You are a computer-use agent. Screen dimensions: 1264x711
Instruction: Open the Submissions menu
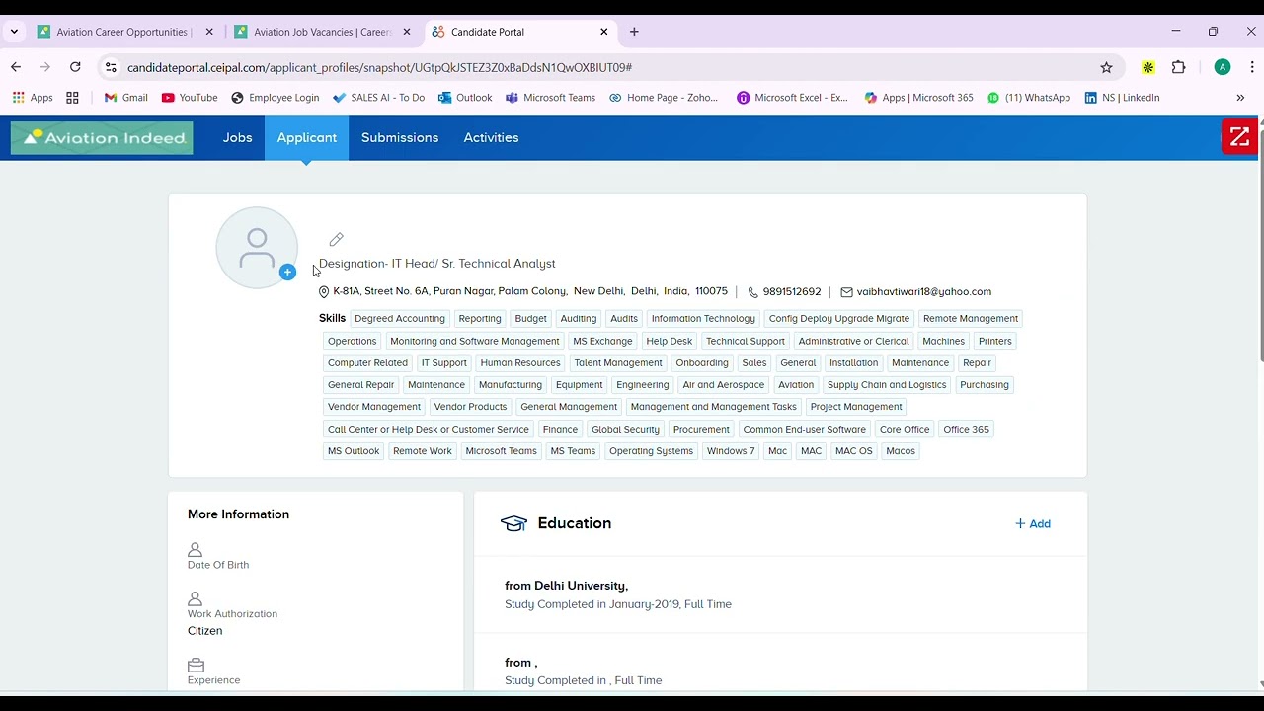(400, 137)
